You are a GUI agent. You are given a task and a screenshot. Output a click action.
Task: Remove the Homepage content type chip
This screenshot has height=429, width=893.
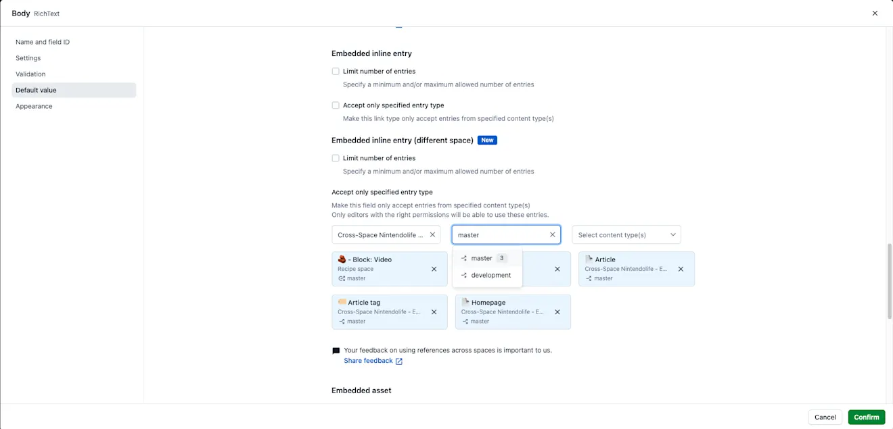557,312
